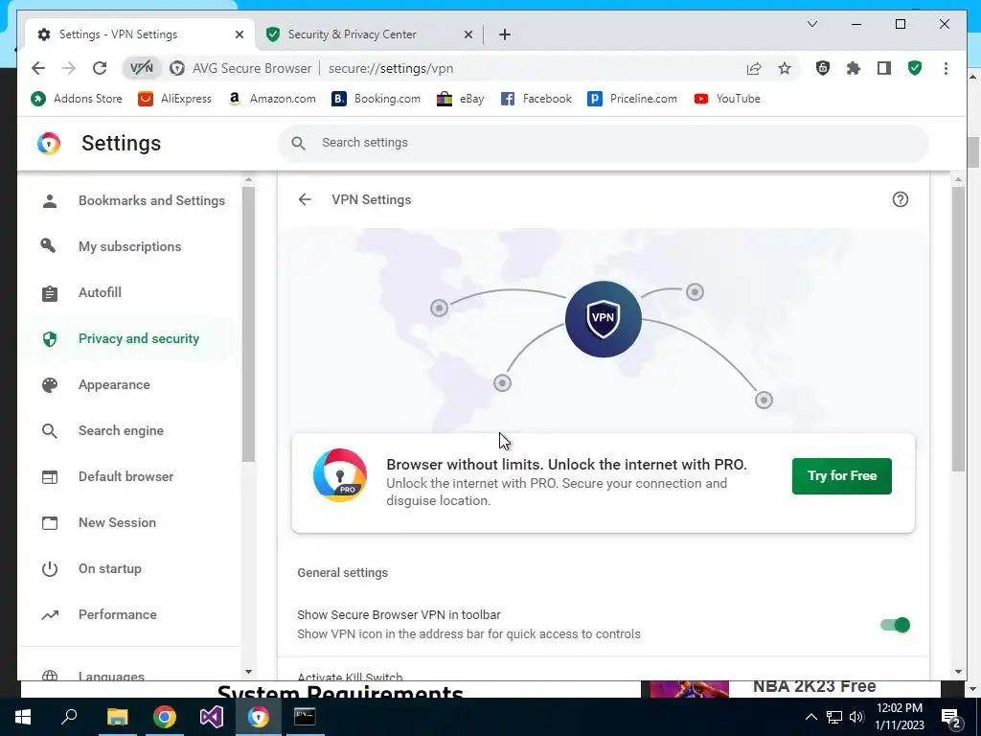Viewport: 981px width, 736px height.
Task: Open Facebook bookmark
Action: (x=536, y=99)
